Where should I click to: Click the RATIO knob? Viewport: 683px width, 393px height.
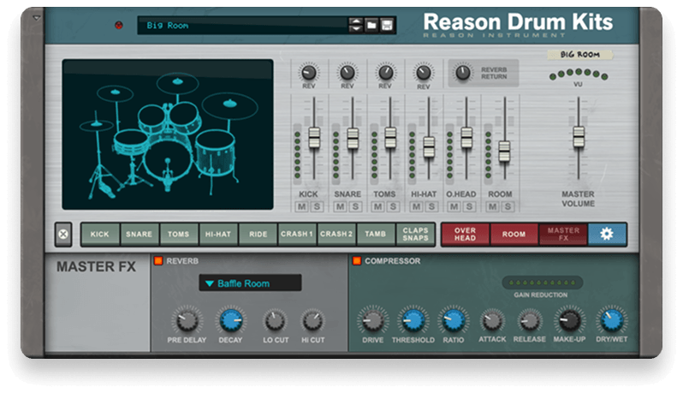click(x=454, y=321)
